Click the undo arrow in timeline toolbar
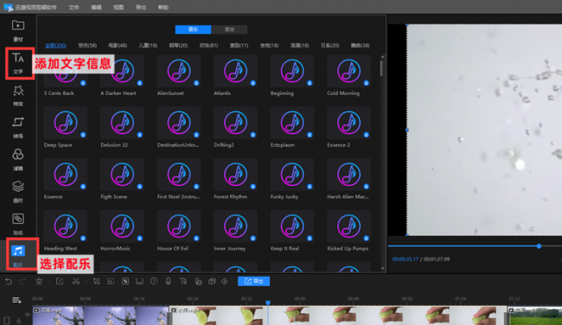The height and width of the screenshot is (325, 562). (9, 282)
